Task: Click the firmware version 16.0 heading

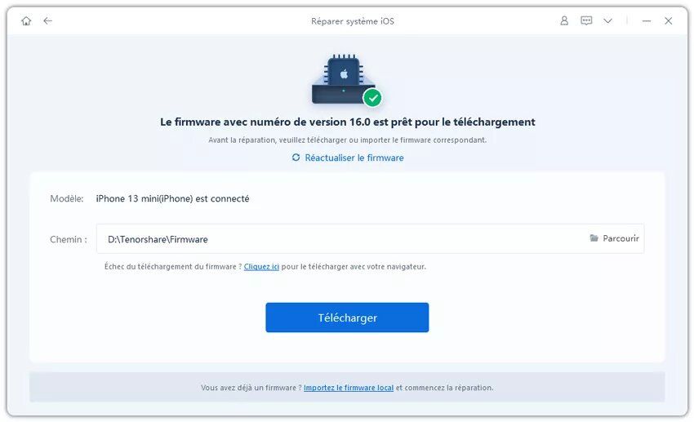Action: pyautogui.click(x=348, y=122)
